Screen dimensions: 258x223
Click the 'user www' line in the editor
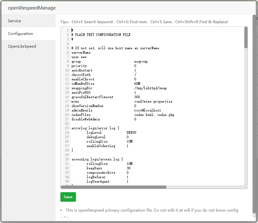click(79, 57)
